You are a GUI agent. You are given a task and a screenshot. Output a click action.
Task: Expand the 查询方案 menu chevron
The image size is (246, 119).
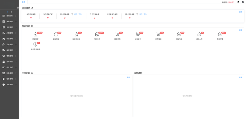coord(16,16)
